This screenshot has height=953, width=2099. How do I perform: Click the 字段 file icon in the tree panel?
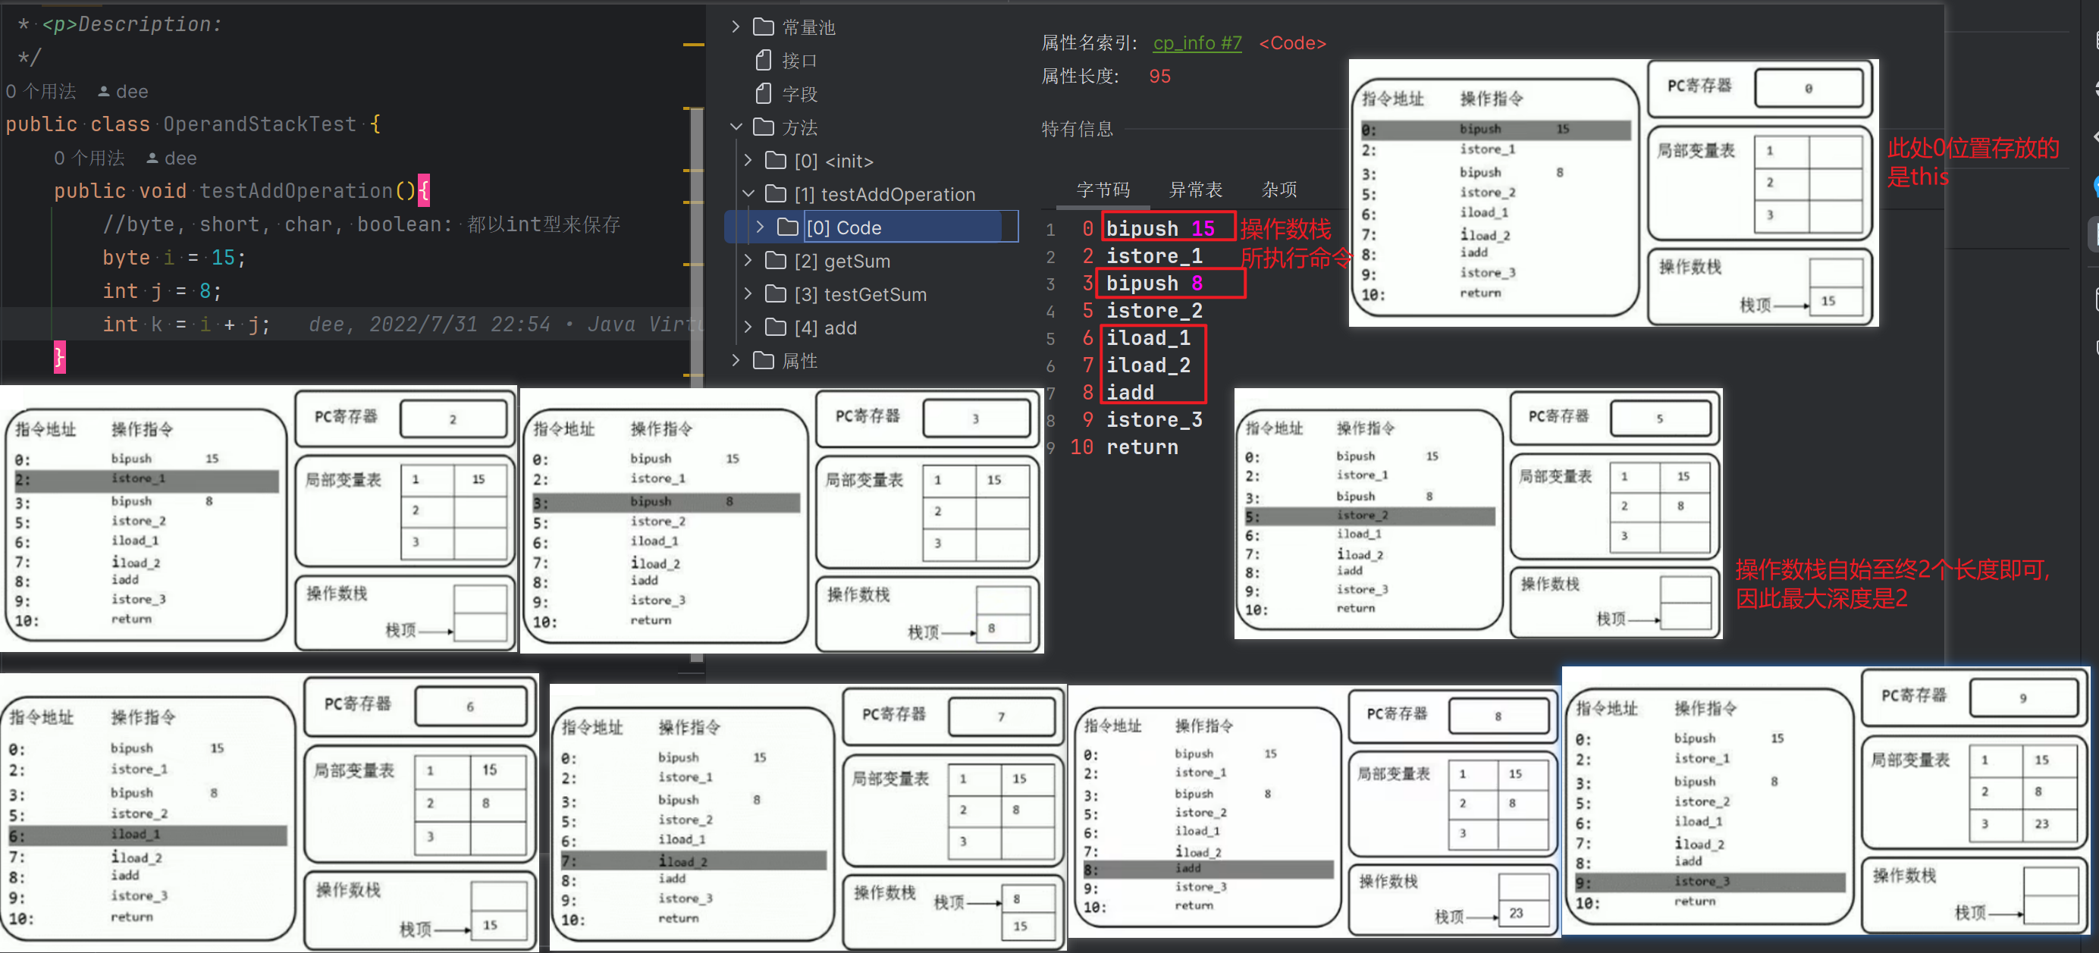click(764, 94)
